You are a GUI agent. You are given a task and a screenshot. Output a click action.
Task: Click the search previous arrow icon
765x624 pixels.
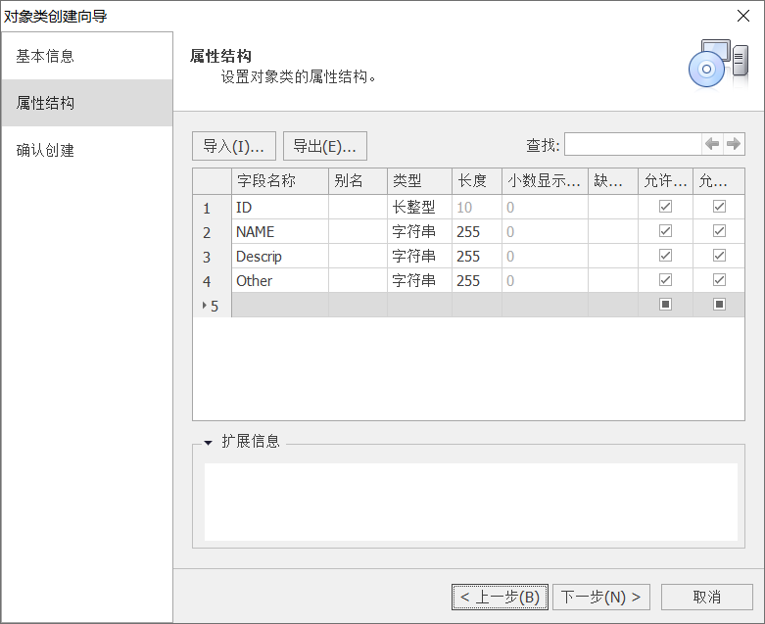click(x=712, y=144)
